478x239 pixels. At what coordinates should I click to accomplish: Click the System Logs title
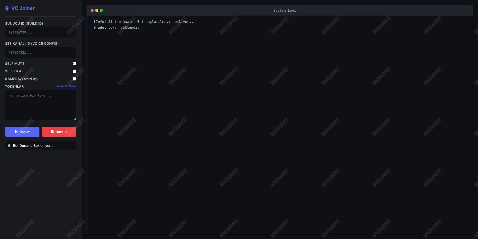point(285,10)
